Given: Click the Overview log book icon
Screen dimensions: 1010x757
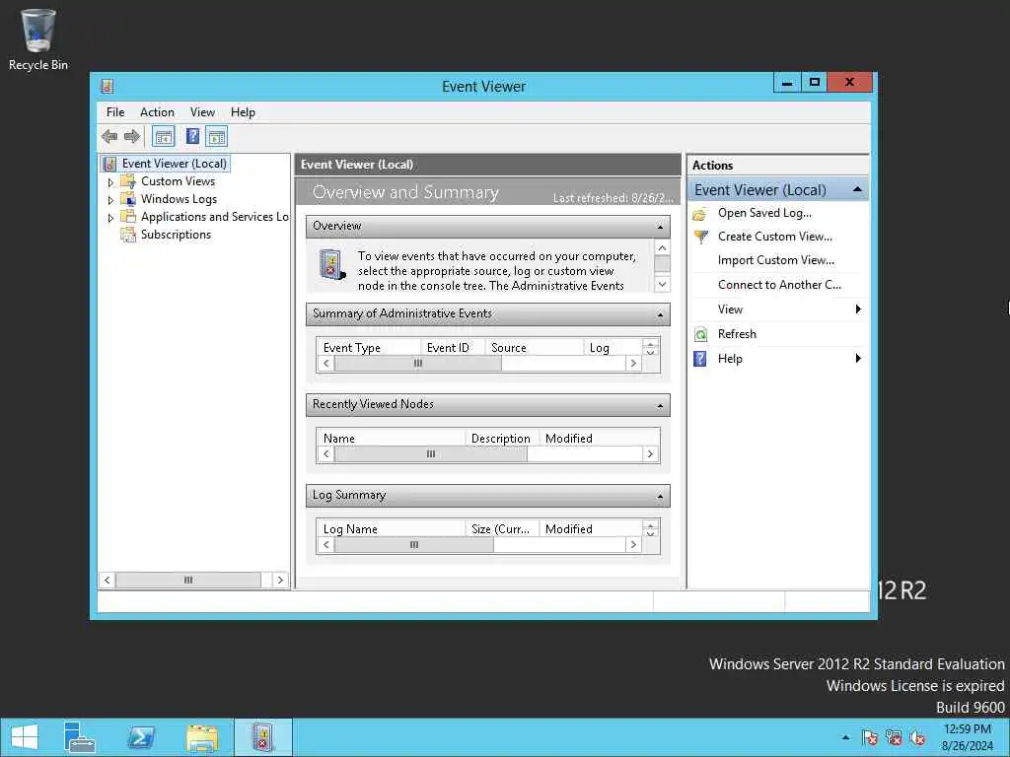Looking at the screenshot, I should coord(331,264).
